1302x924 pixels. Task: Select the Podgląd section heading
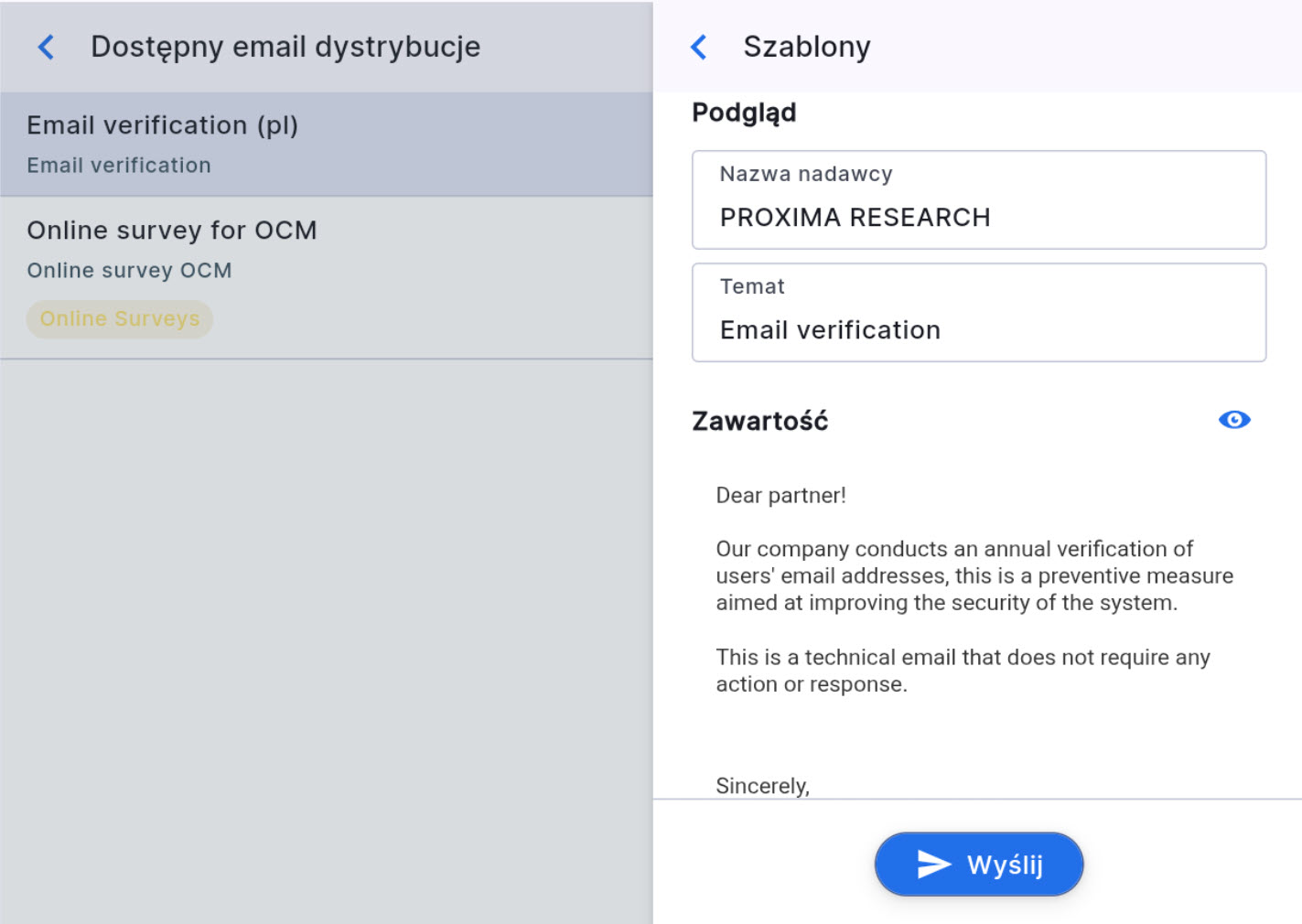tap(744, 113)
